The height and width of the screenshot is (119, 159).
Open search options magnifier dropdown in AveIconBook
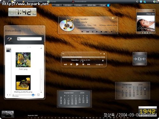click(x=19, y=39)
